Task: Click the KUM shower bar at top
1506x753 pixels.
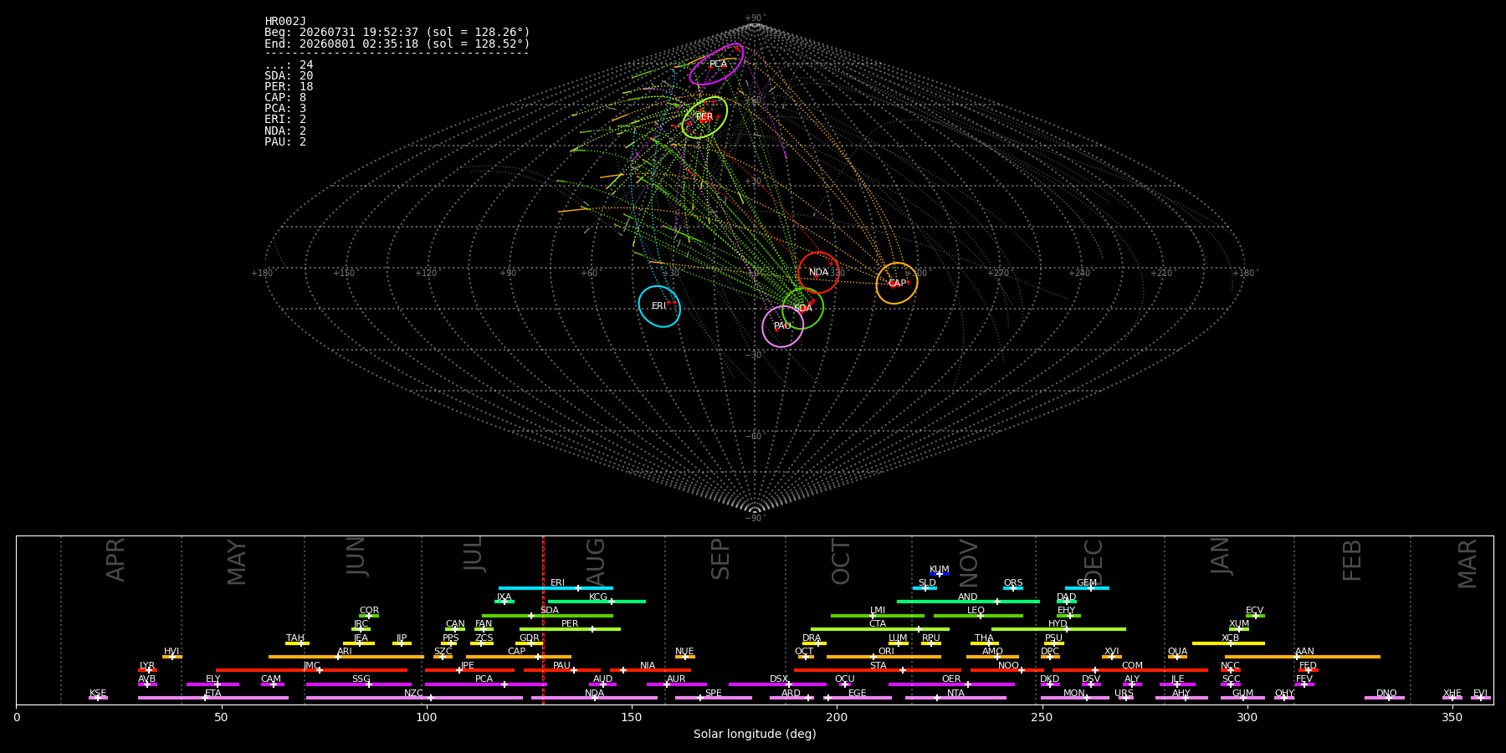Action: (x=940, y=574)
